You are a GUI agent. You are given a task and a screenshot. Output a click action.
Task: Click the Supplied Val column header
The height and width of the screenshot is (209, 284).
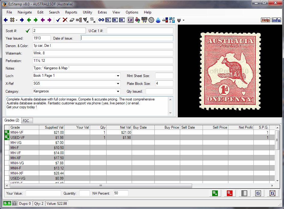click(x=51, y=127)
